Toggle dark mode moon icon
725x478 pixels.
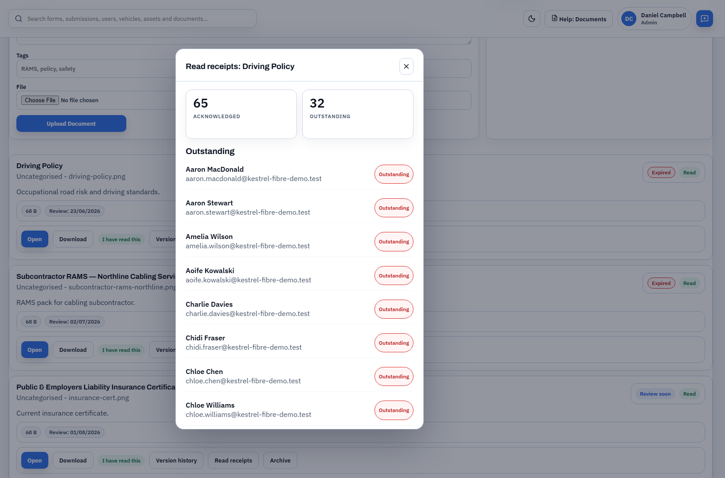point(531,19)
